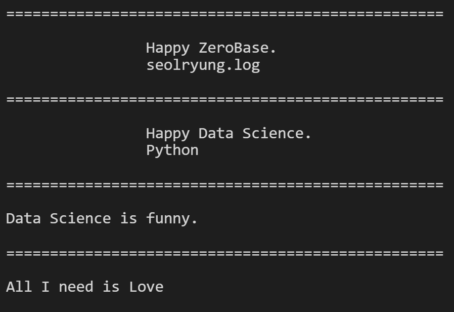Click the separator line above "Happy ZeroBase."
Viewport: 454px width, 312px height.
pos(224,14)
